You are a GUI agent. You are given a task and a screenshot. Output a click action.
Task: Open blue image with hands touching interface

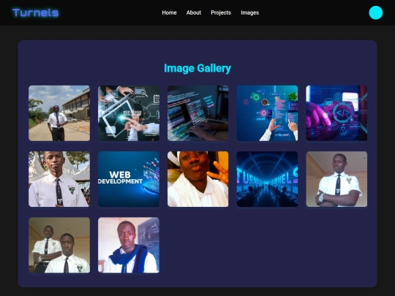pos(267,113)
